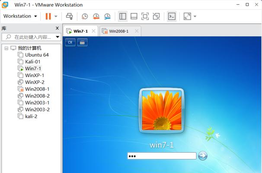Expand the library search filter dropdown
The height and width of the screenshot is (173, 262).
[58, 37]
